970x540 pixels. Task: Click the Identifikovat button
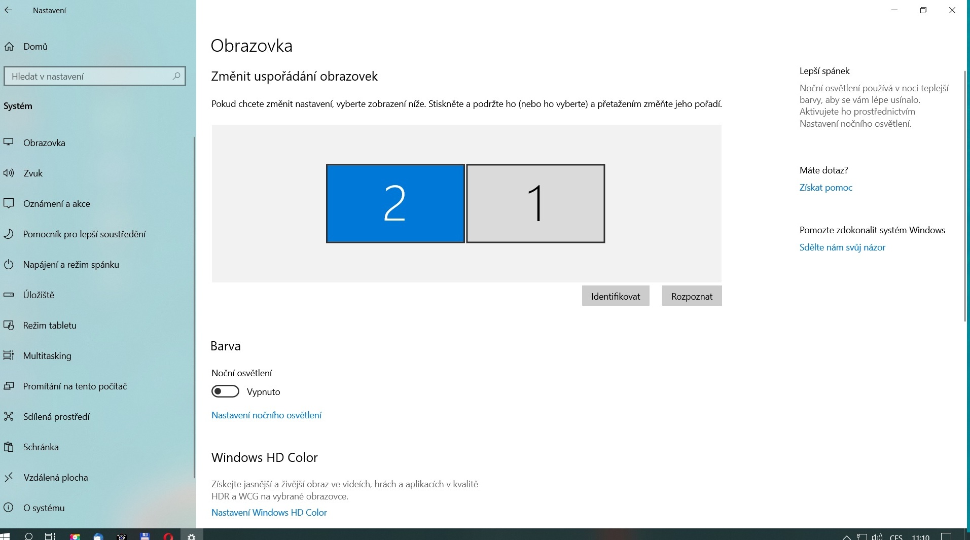(x=615, y=296)
